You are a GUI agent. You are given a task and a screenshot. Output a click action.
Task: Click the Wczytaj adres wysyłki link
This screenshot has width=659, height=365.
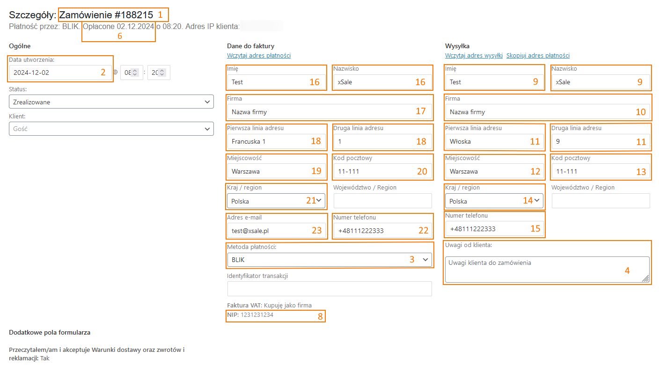point(474,56)
